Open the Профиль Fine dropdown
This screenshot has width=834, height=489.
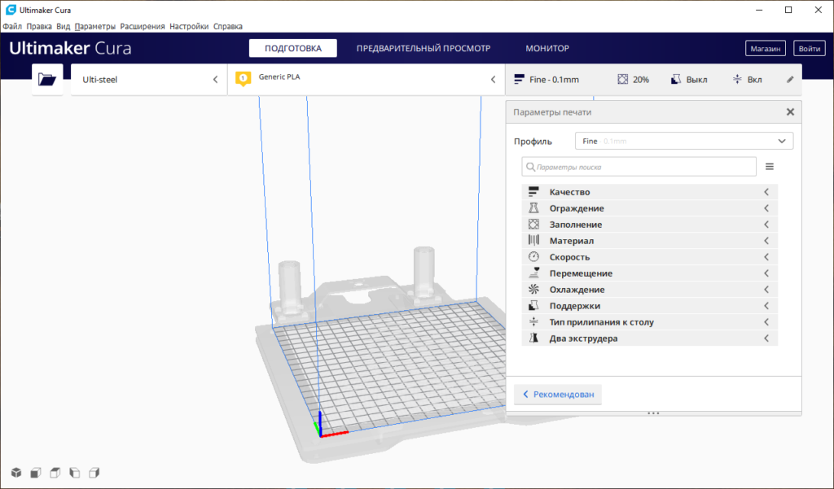(683, 141)
